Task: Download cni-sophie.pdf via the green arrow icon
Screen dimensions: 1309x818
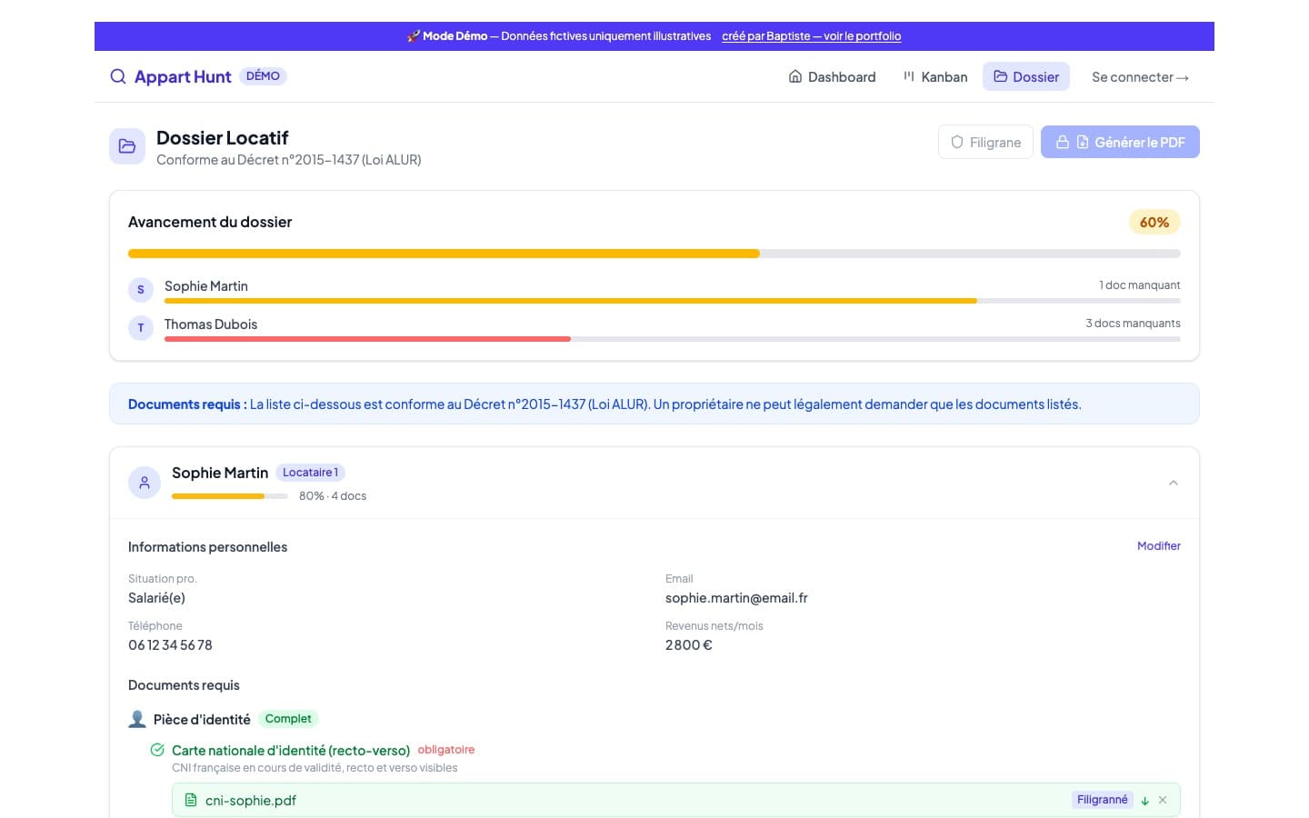Action: click(1144, 800)
